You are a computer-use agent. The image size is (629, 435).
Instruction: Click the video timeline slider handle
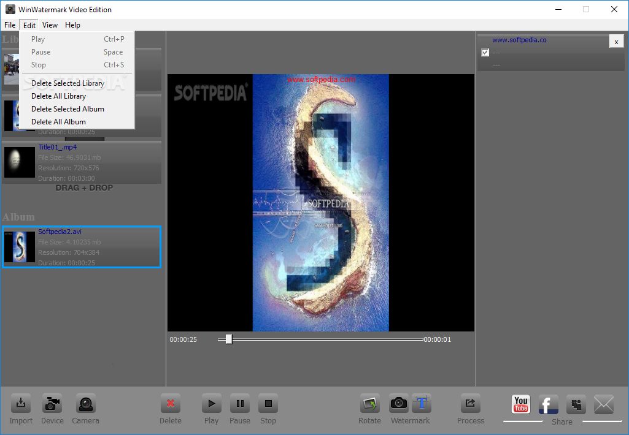pyautogui.click(x=229, y=339)
